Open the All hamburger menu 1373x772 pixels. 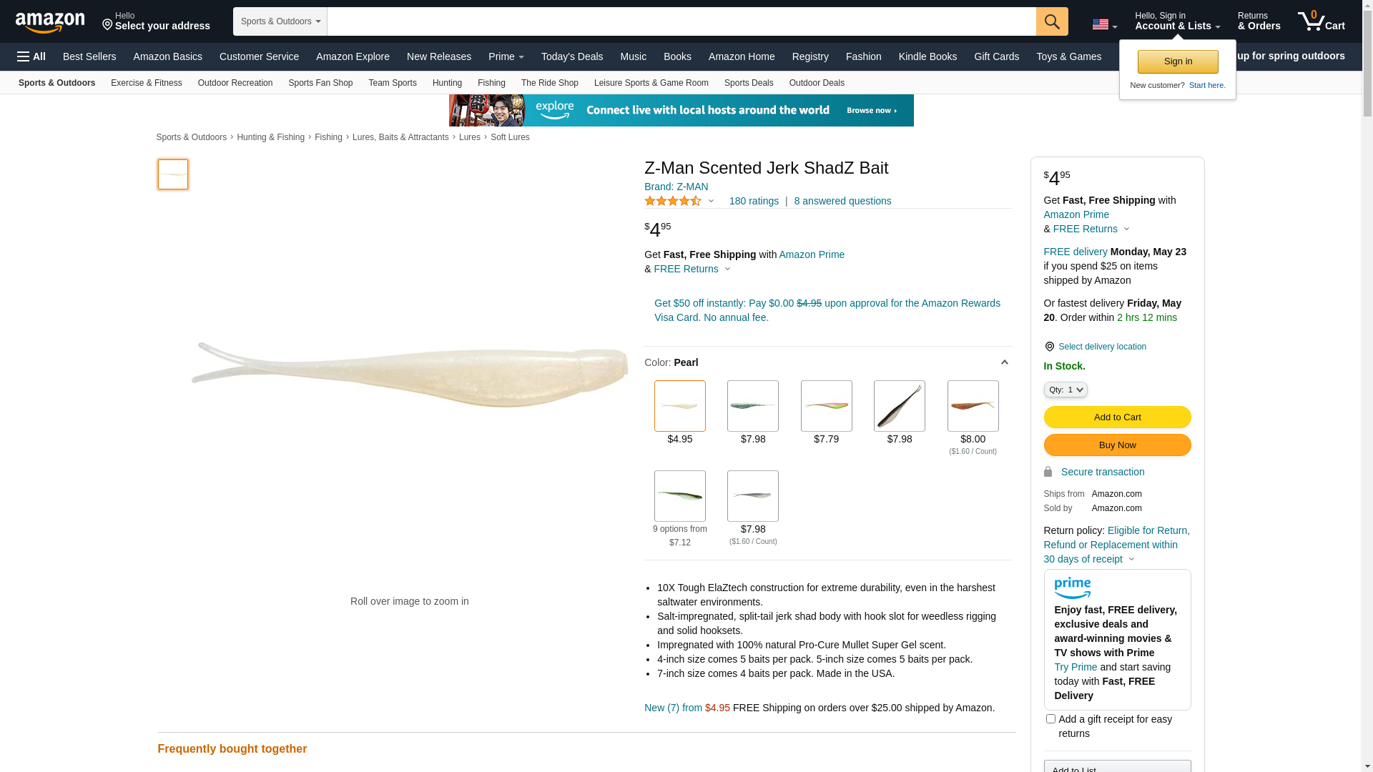31,56
